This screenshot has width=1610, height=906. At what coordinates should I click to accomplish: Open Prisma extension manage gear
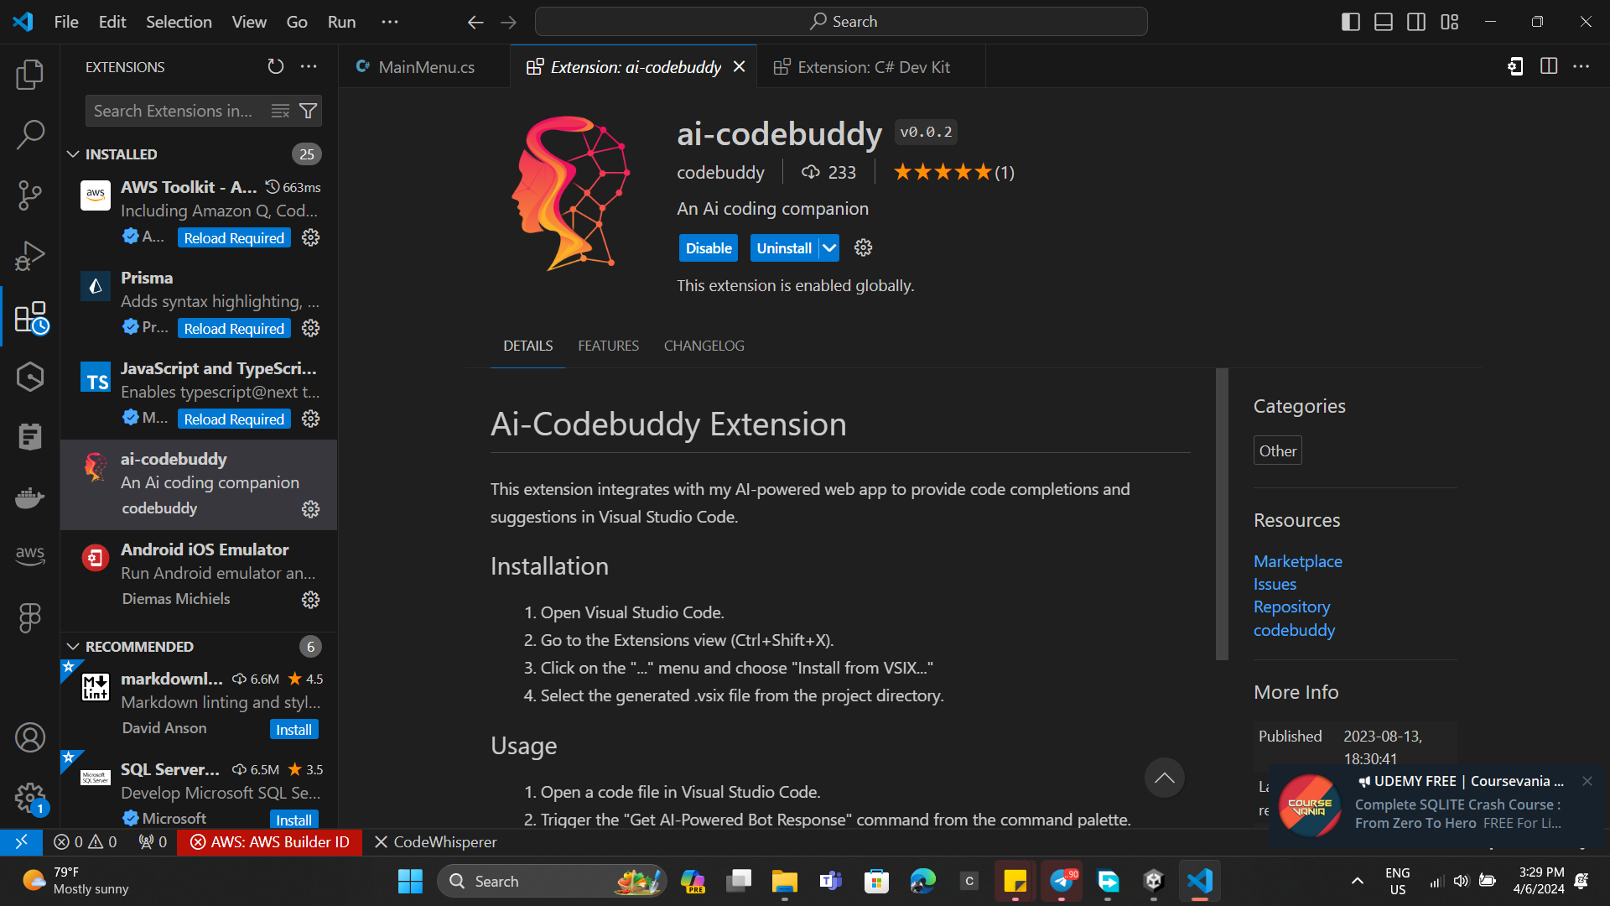click(311, 329)
